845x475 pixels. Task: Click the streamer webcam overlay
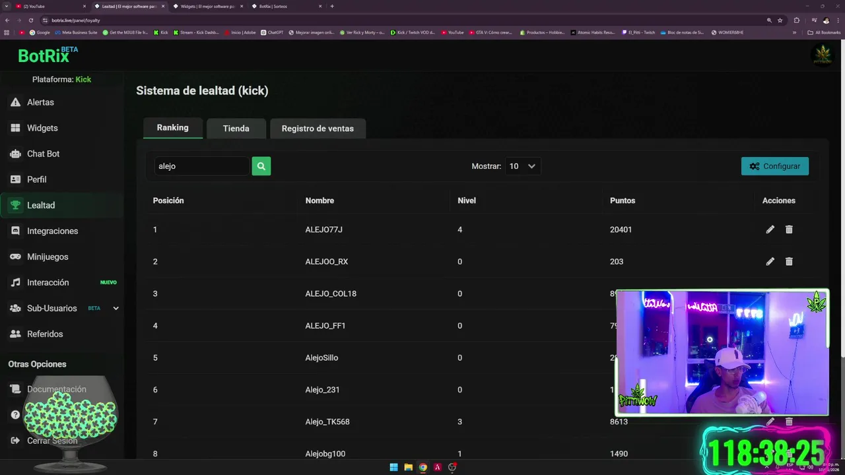[x=722, y=353]
